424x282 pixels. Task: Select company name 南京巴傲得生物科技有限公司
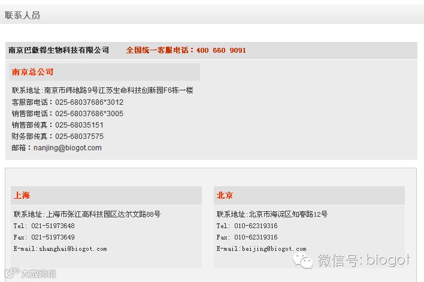pos(59,50)
